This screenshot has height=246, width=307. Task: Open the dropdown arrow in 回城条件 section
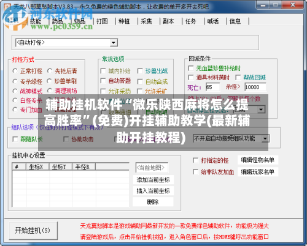[261, 110]
